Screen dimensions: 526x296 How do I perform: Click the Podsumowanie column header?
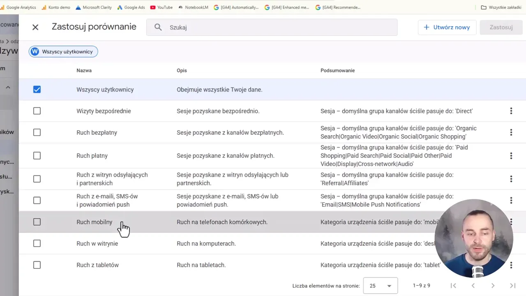tap(337, 70)
